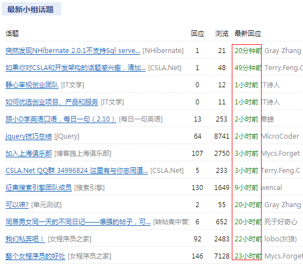Visit the [女程序员之家] group next to 我们私奔吧
This screenshot has width=303, height=264.
point(70,239)
